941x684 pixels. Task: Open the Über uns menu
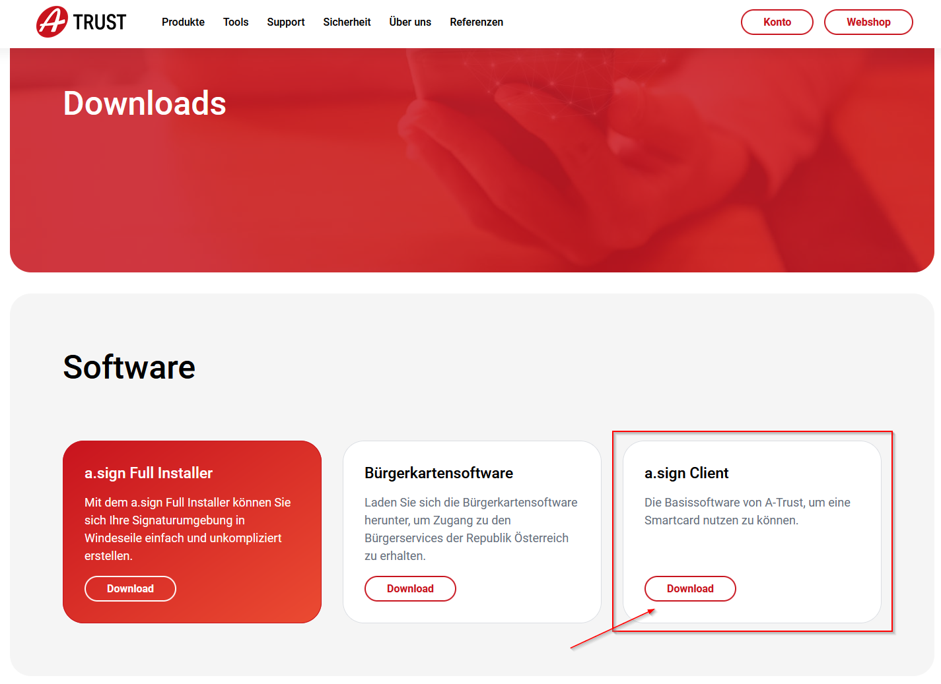click(410, 22)
